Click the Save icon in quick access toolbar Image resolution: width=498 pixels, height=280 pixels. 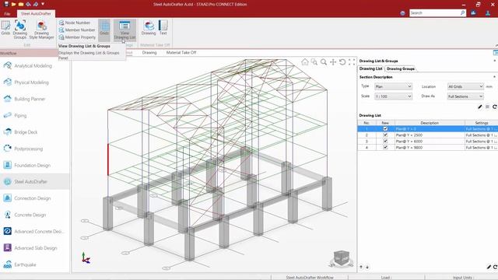tap(6, 4)
